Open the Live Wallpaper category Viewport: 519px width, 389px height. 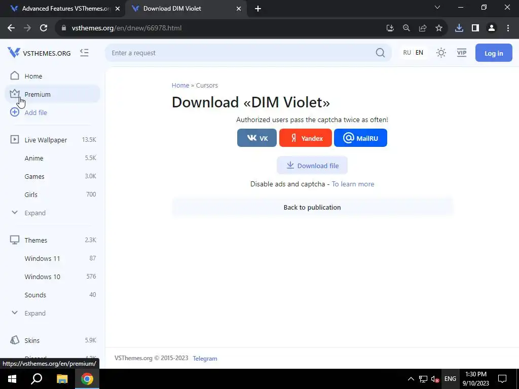[x=52, y=140]
